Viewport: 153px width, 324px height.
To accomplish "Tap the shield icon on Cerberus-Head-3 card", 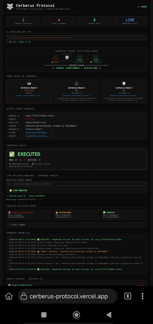I will (x=124, y=84).
